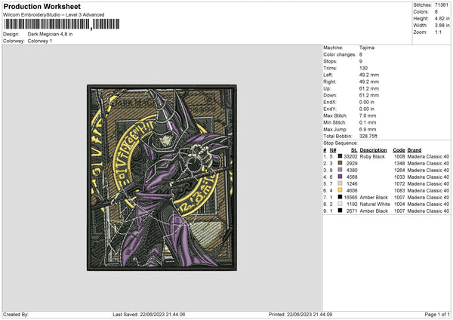Click the 'Created By:' footer label
The image size is (453, 320).
coord(16,315)
